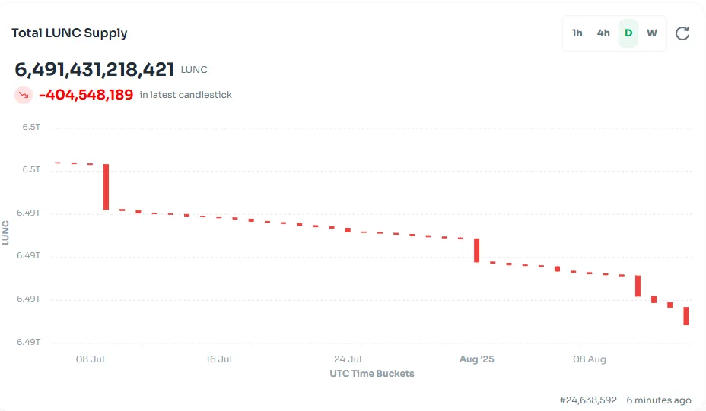Image resolution: width=706 pixels, height=411 pixels.
Task: Click block number #24,638,592
Action: pos(588,400)
